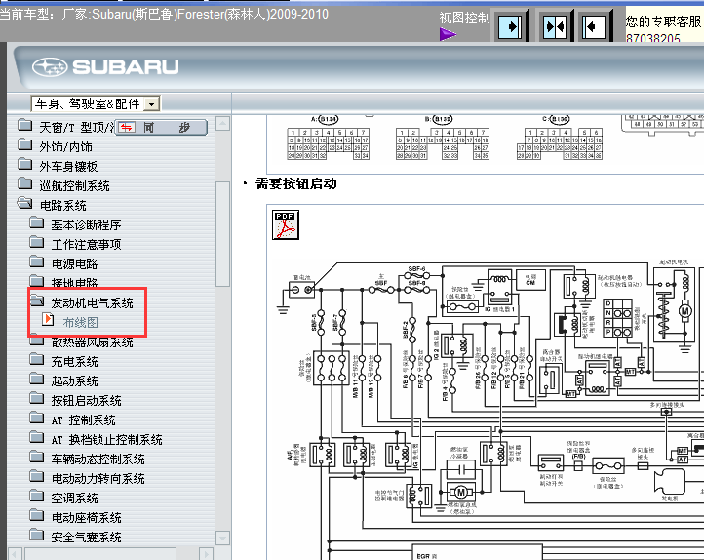Open the 空调系统 folder icon
The height and width of the screenshot is (560, 704).
pyautogui.click(x=37, y=497)
